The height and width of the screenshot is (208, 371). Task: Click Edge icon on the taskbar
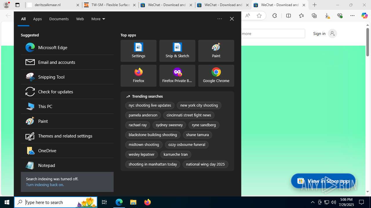119,202
